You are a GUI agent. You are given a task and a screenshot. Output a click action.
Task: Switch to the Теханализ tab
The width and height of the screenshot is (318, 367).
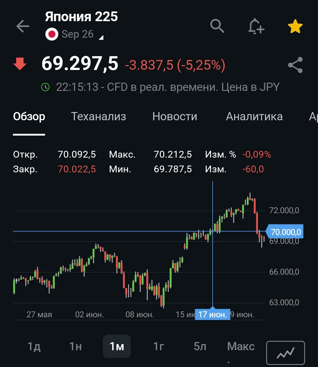coord(99,116)
